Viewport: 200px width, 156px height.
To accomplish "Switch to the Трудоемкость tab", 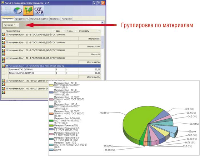I will point(22,19).
